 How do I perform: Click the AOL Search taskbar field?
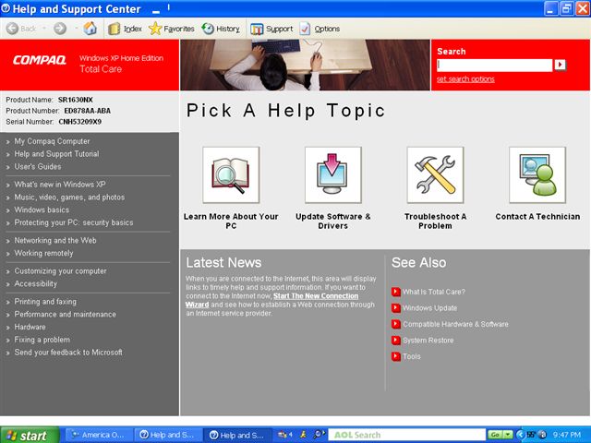click(407, 435)
